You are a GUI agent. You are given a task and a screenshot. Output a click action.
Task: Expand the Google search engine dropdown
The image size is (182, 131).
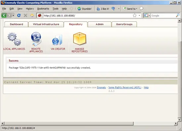coord(149,15)
